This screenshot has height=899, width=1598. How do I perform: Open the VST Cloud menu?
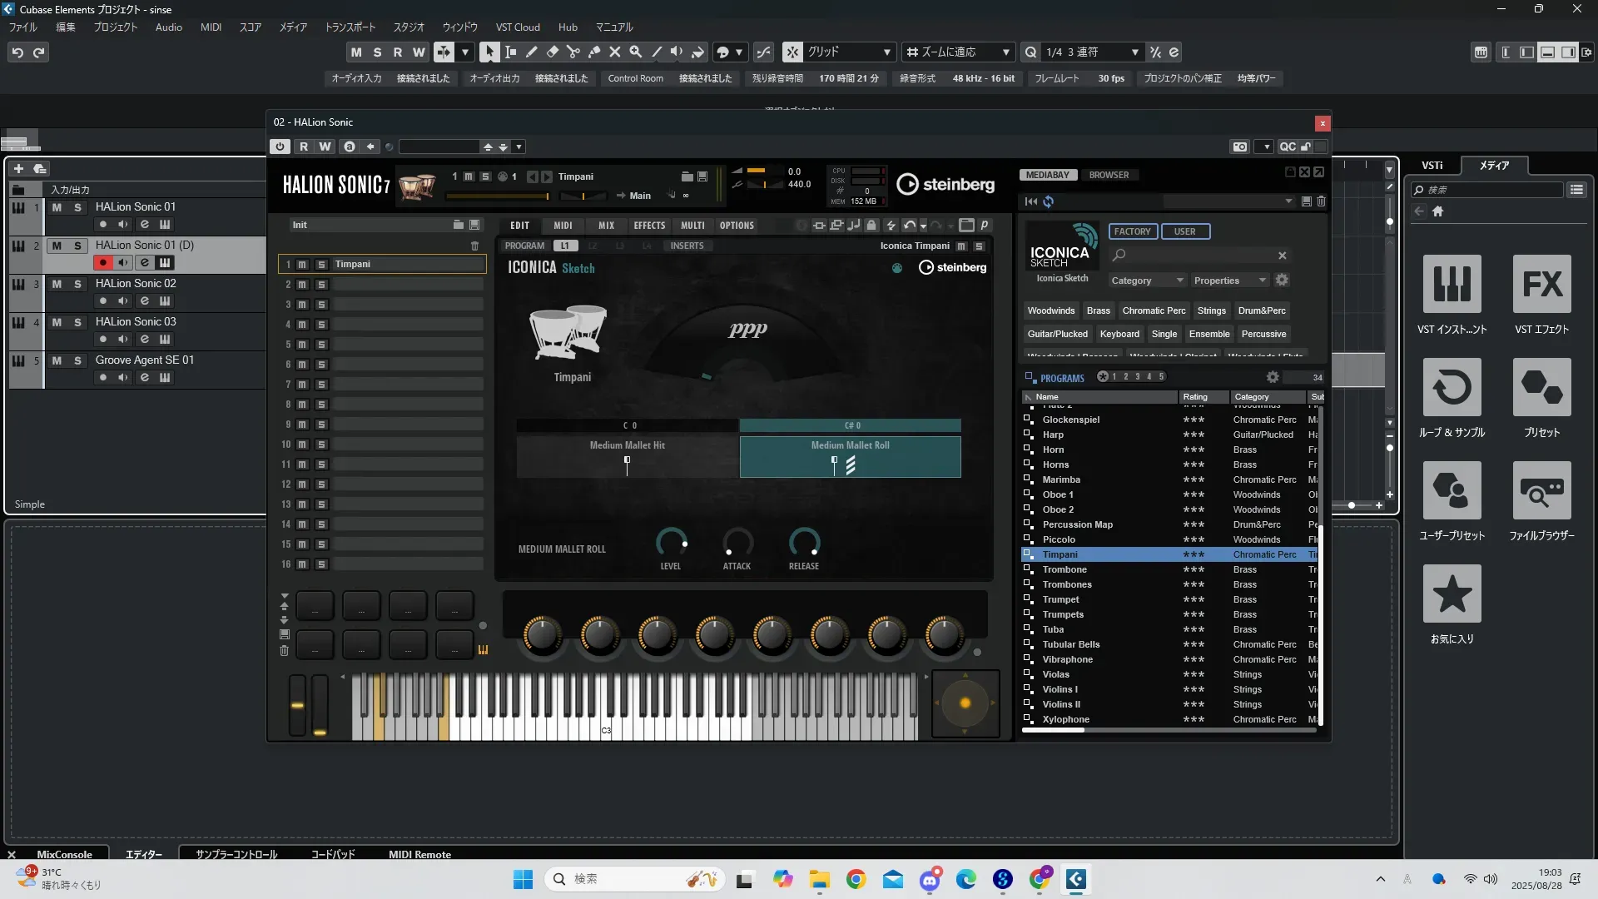(x=517, y=27)
